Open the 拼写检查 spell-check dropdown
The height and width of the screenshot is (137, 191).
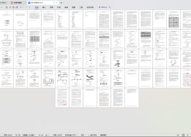71,135
